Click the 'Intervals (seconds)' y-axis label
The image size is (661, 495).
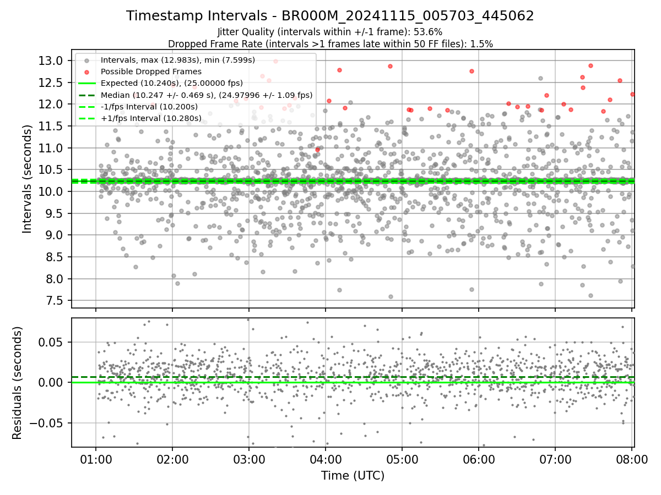[28, 179]
